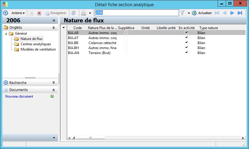Toggle En activité checkbox for BIA.AR
The image size is (249, 149).
pyautogui.click(x=186, y=33)
